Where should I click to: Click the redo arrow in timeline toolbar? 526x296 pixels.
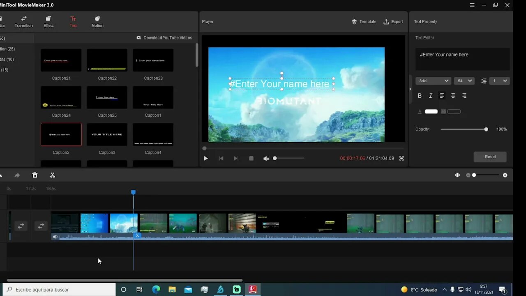tap(17, 175)
